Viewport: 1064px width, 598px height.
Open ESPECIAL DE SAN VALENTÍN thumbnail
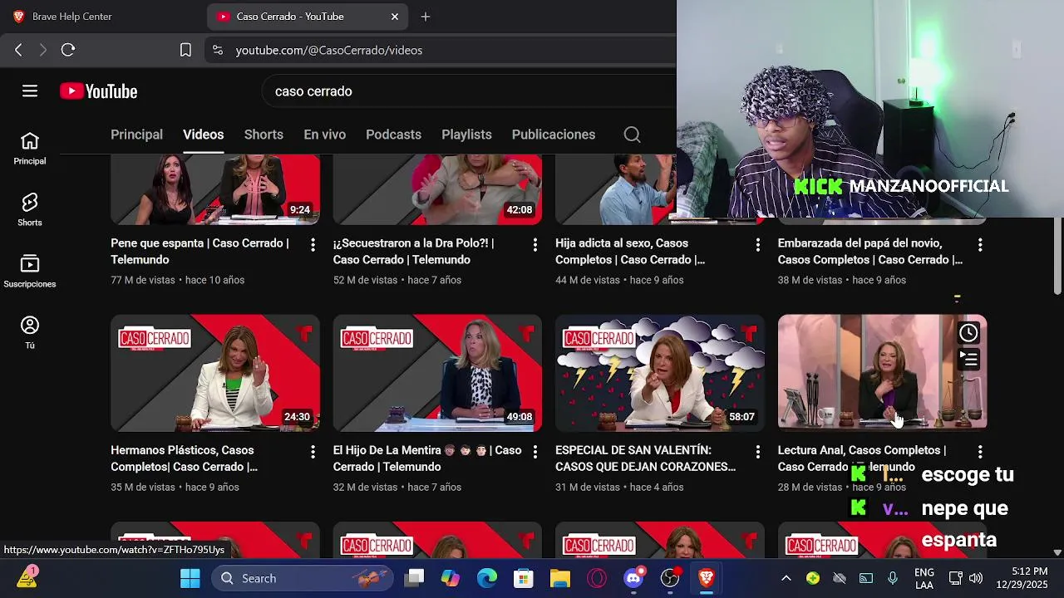(660, 373)
